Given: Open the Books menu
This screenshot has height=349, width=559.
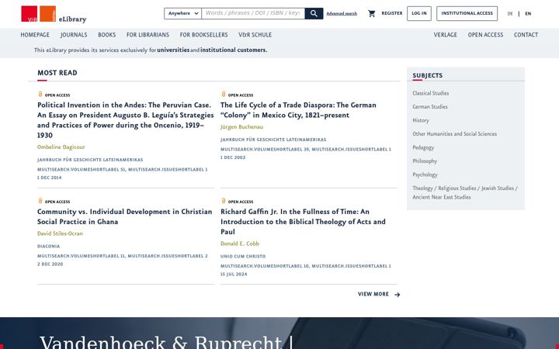Looking at the screenshot, I should (106, 35).
